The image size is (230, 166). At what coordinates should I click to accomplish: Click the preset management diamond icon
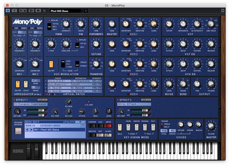click(86, 11)
